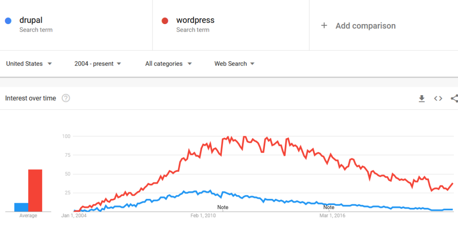Image resolution: width=458 pixels, height=243 pixels.
Task: Click the Add comparison button
Action: 365,25
